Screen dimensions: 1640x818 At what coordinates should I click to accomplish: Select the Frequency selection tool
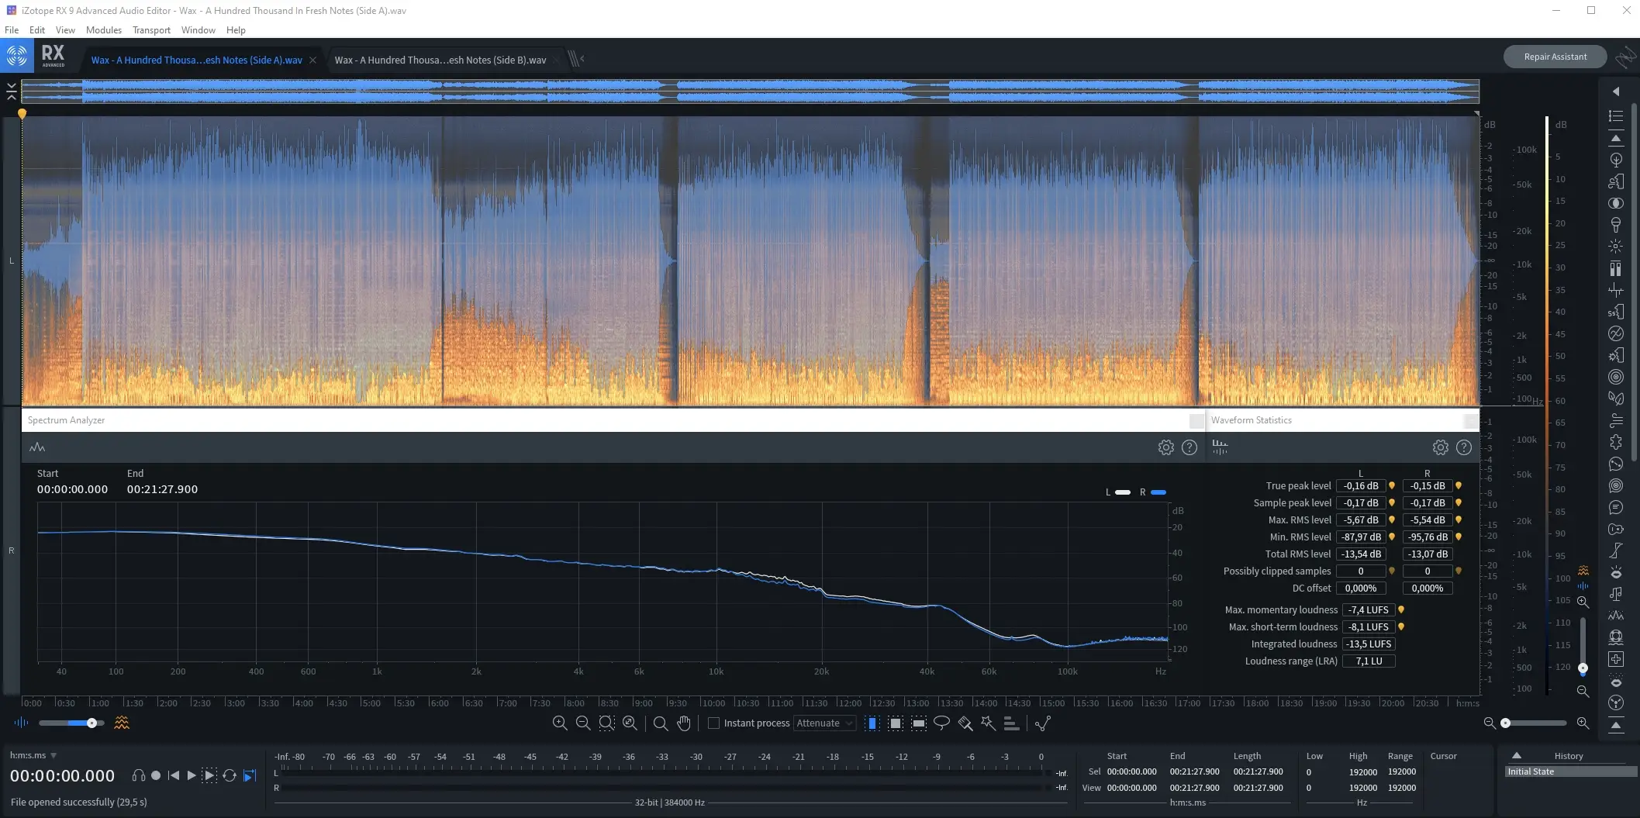tap(918, 723)
